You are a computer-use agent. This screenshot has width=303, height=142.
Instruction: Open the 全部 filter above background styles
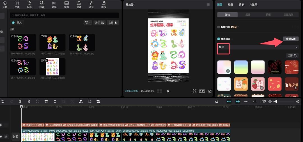292,55
